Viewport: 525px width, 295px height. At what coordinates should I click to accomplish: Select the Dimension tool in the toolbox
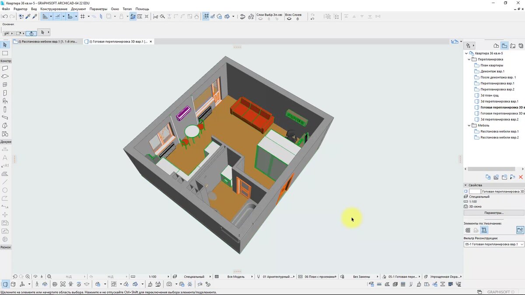click(5, 149)
